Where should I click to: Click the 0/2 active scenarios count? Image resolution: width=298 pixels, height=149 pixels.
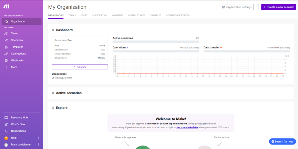197,38
